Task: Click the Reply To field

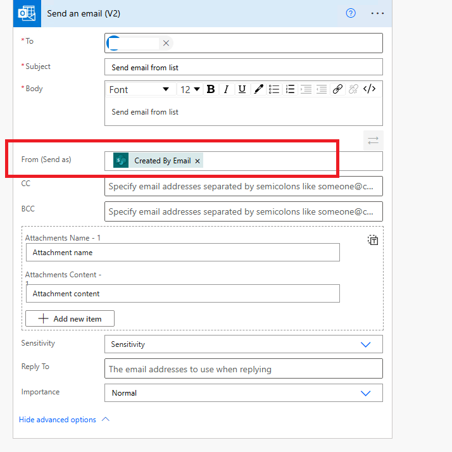Action: point(244,368)
